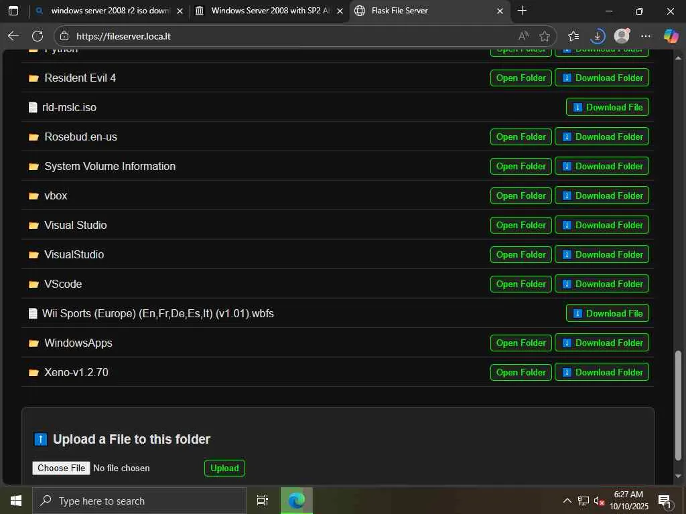Open a new tab with plus icon
The image size is (686, 514).
click(x=522, y=11)
